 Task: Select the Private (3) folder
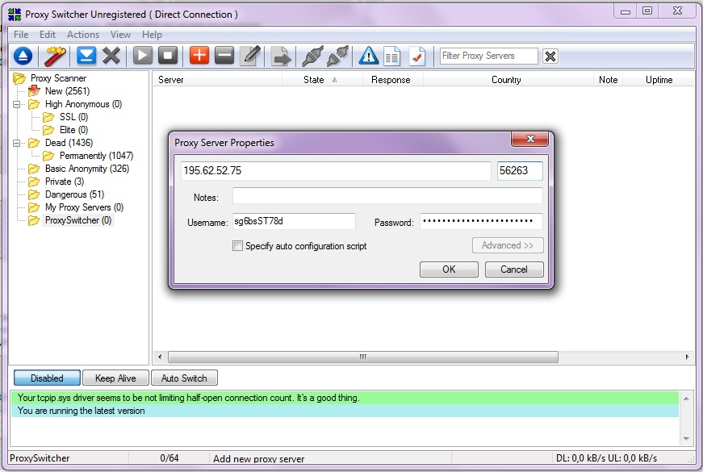click(65, 182)
